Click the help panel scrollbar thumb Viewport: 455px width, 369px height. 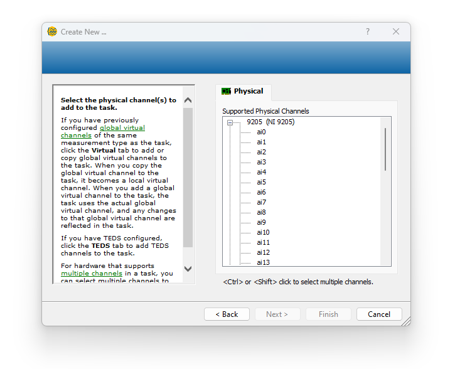pyautogui.click(x=188, y=177)
